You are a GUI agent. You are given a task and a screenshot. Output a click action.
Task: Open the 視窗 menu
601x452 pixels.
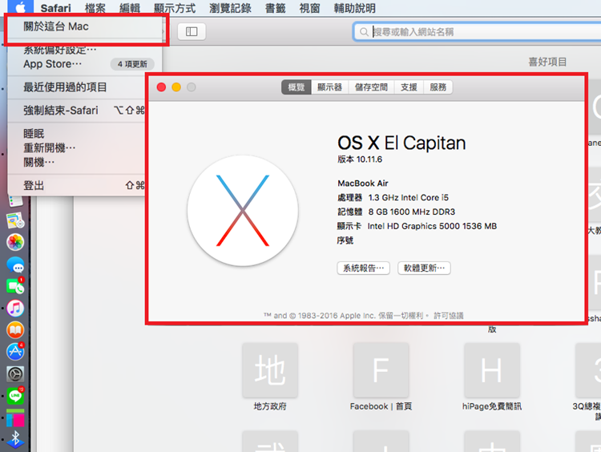pyautogui.click(x=309, y=8)
